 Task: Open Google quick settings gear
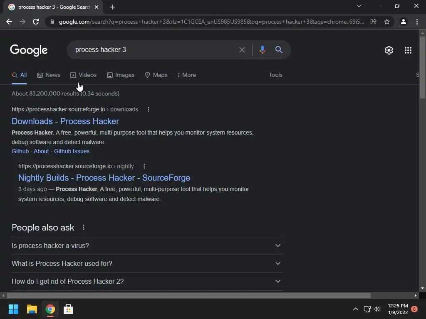coord(389,50)
